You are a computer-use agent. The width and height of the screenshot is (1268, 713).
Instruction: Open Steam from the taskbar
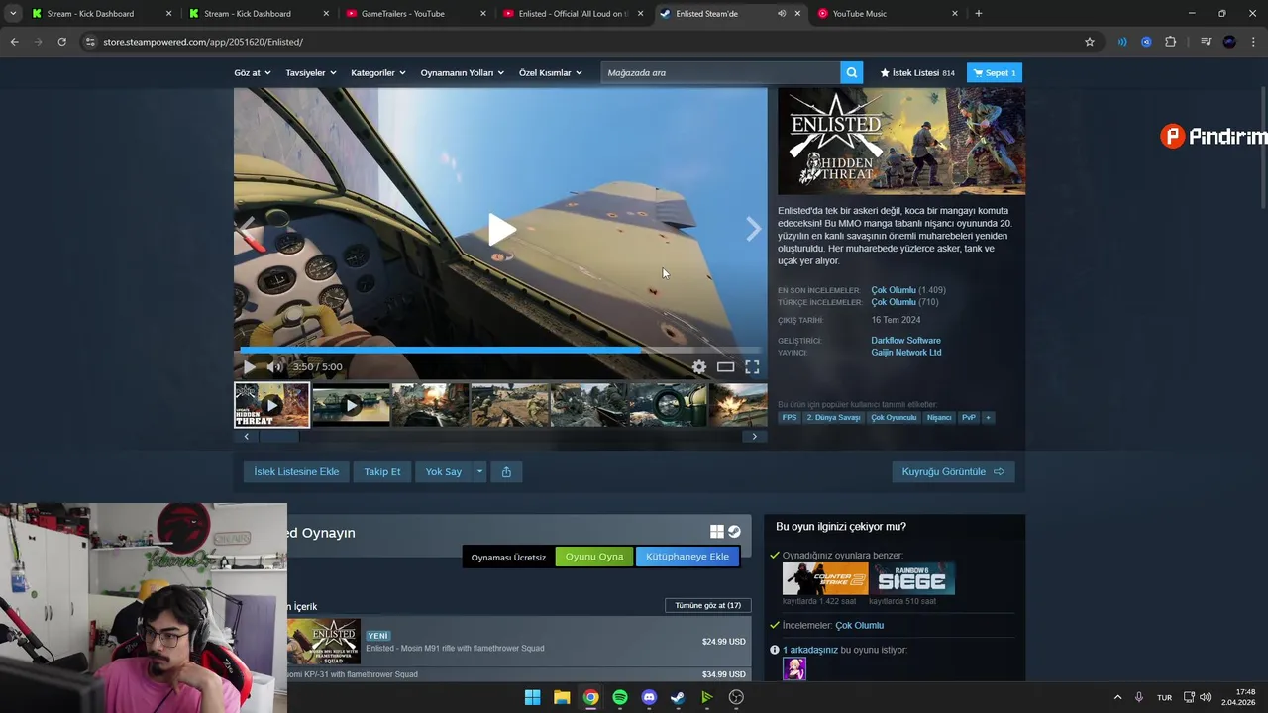[x=678, y=697]
